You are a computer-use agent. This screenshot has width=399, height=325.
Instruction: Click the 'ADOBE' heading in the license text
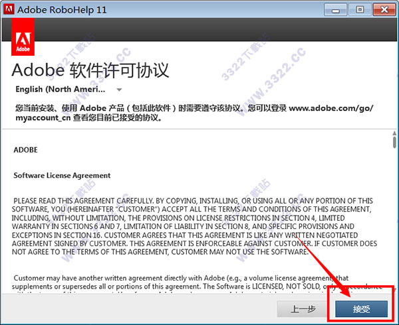point(25,150)
